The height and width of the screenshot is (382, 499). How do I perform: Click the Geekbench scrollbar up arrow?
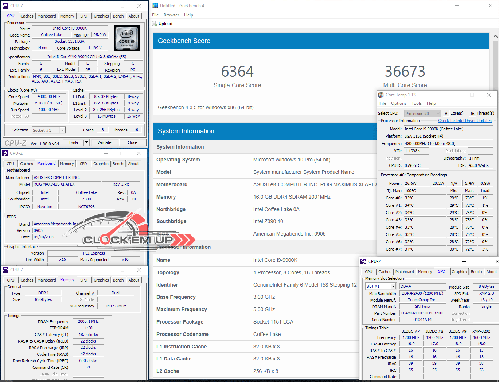click(x=495, y=37)
